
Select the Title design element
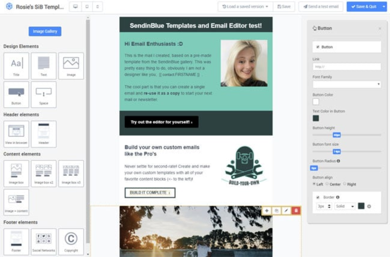(16, 66)
